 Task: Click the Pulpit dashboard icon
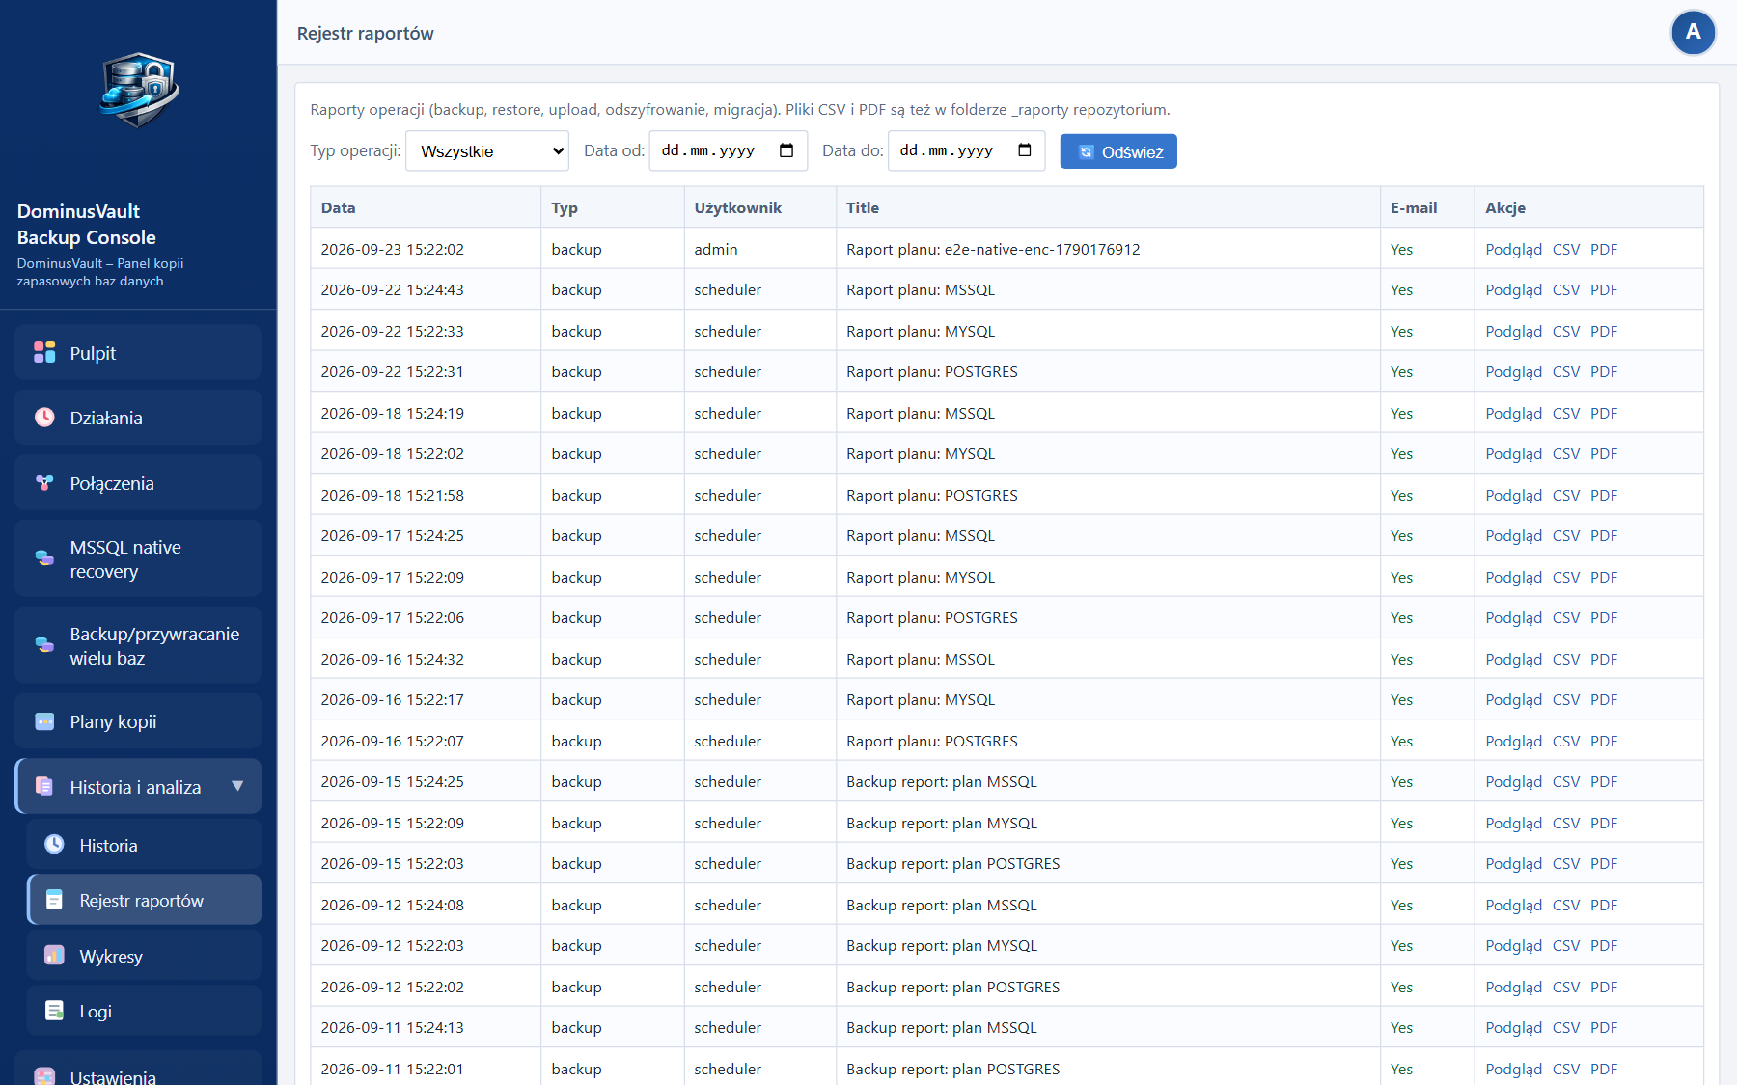click(x=44, y=353)
